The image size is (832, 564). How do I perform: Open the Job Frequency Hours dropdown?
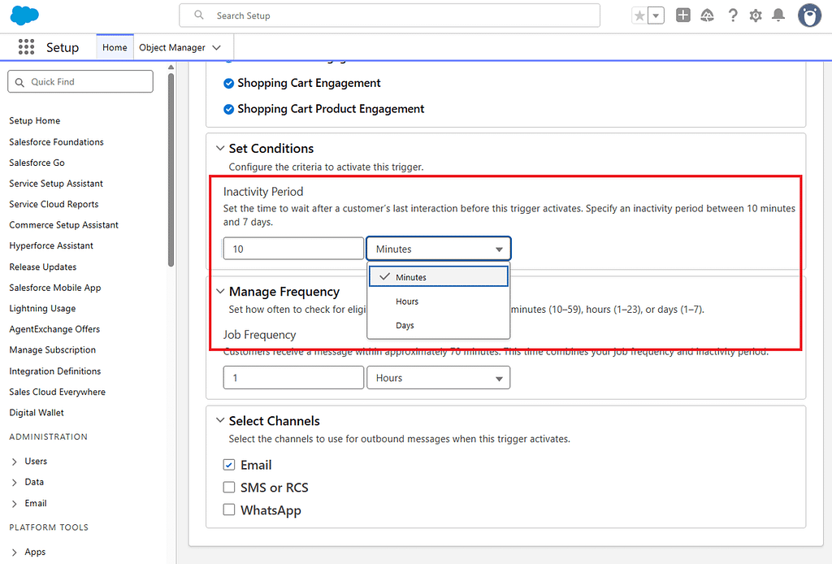[x=438, y=377]
